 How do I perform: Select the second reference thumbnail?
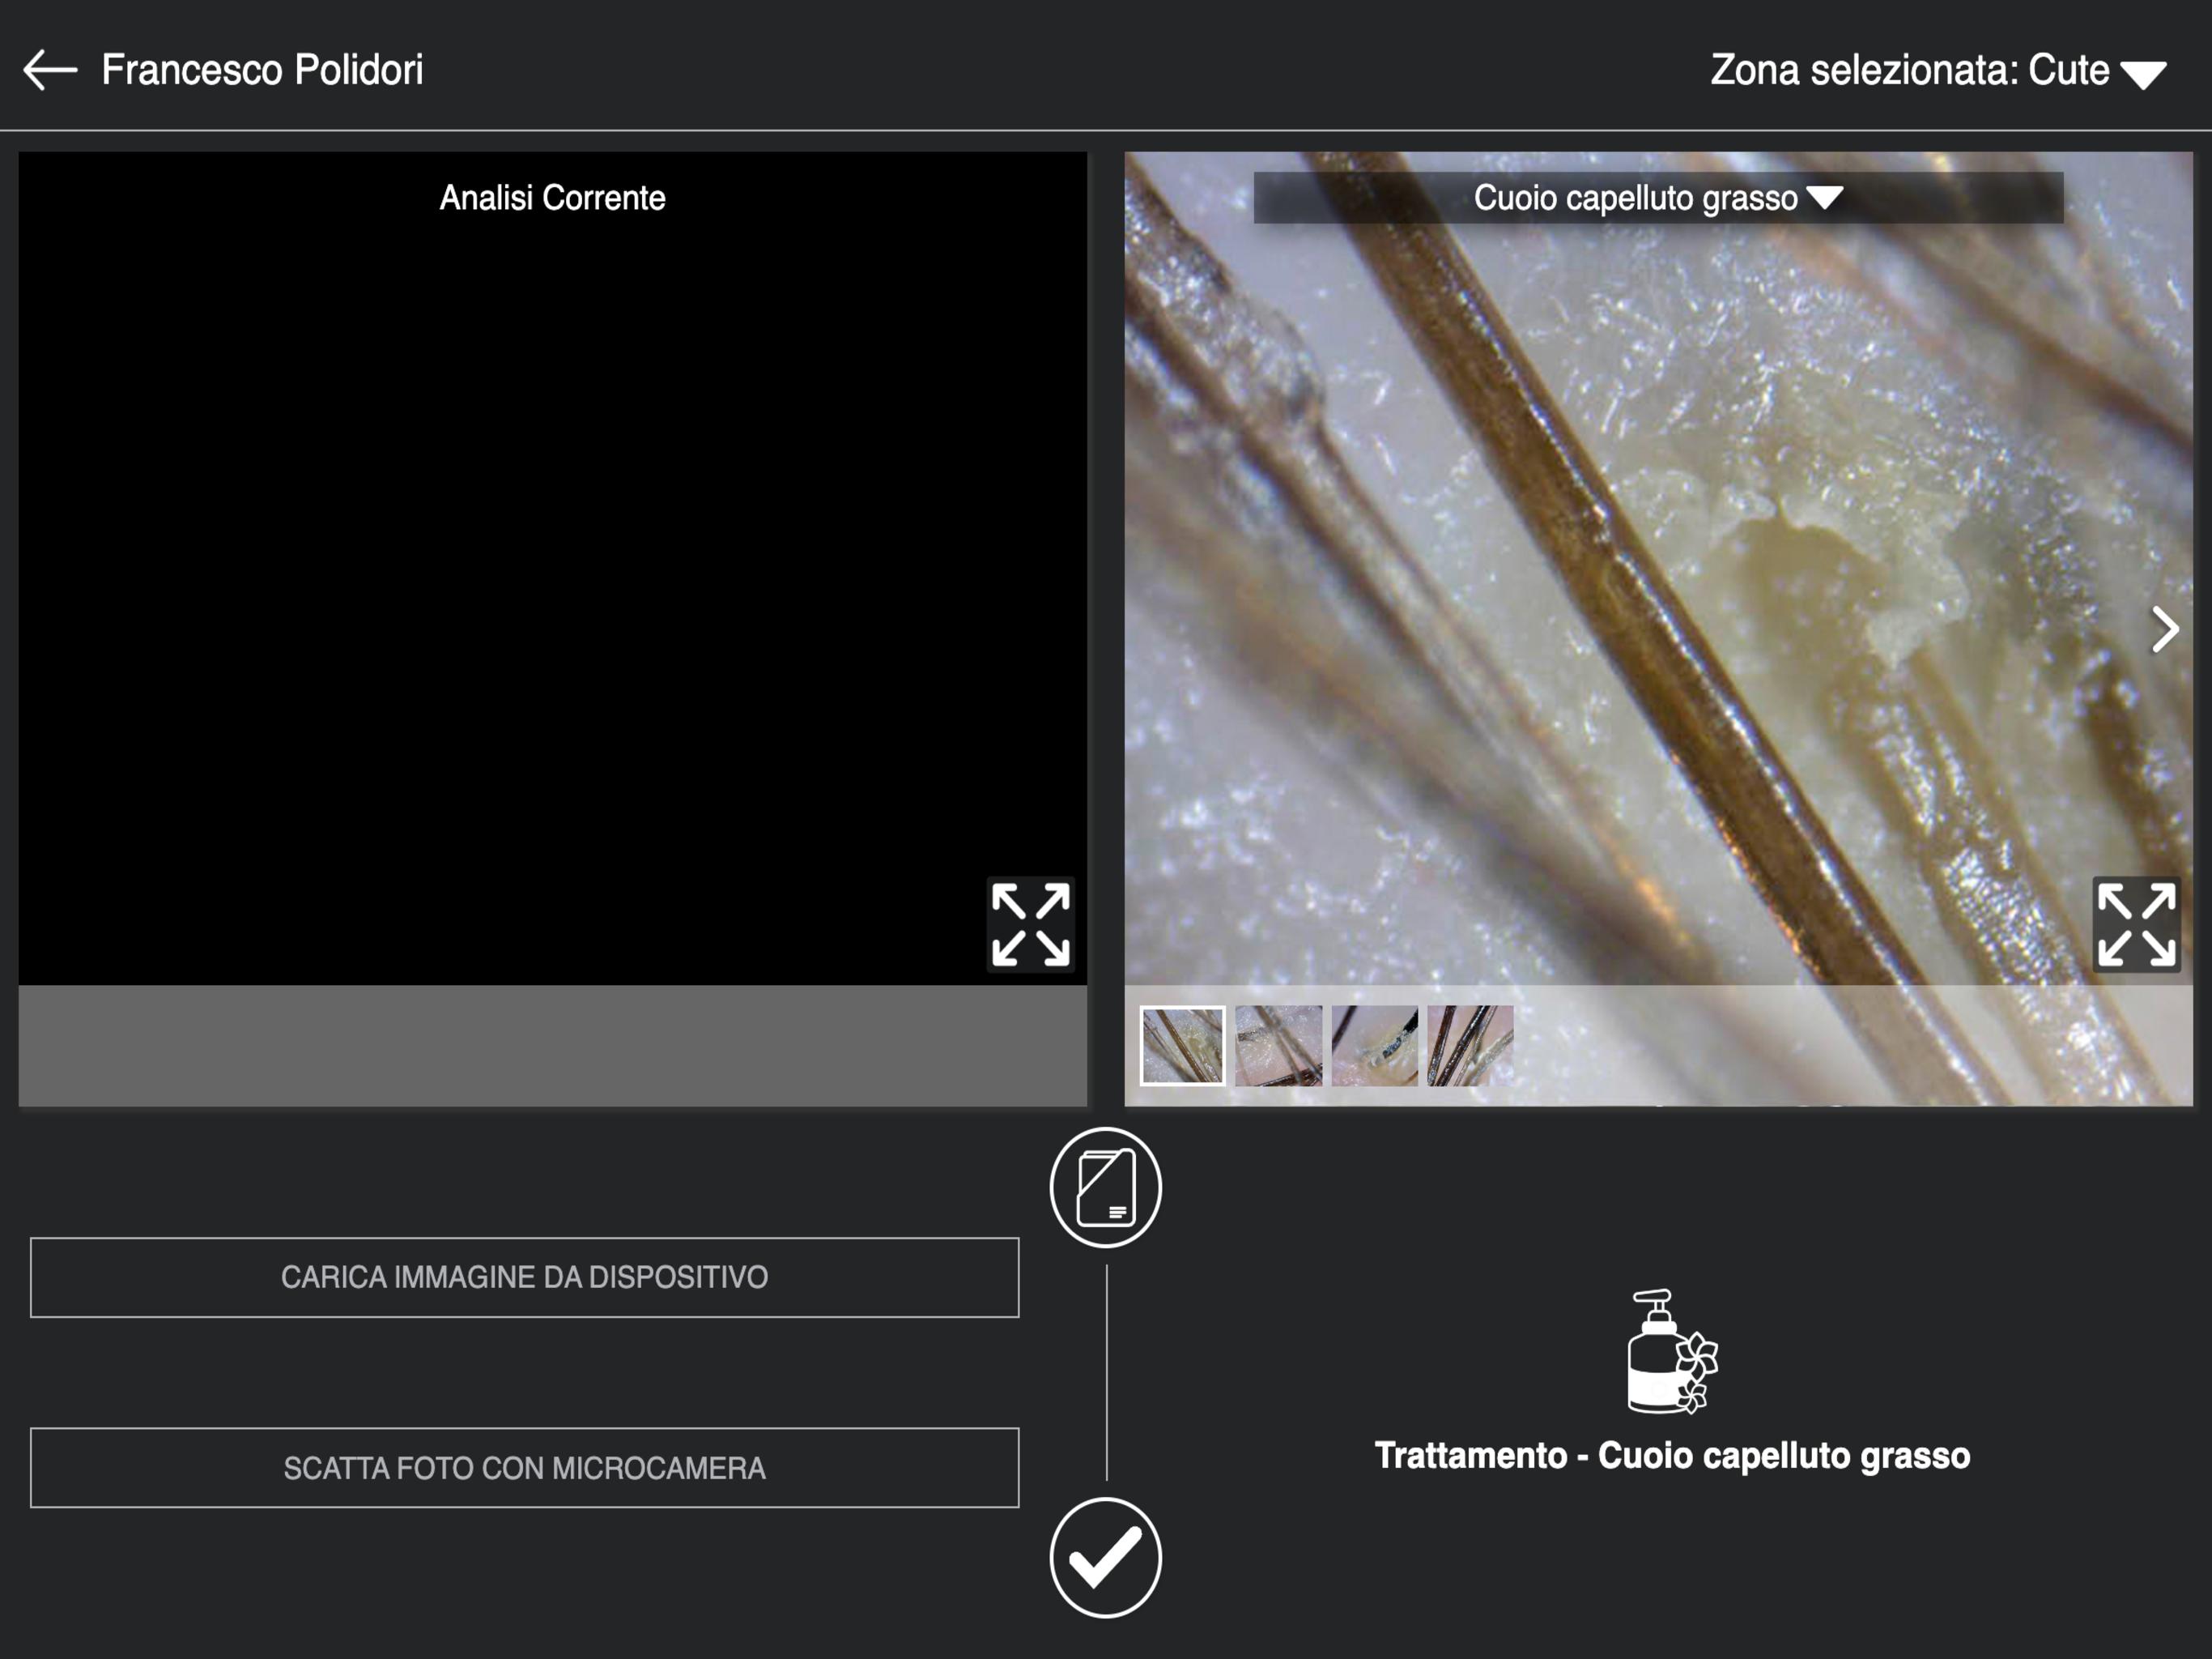coord(1278,1046)
